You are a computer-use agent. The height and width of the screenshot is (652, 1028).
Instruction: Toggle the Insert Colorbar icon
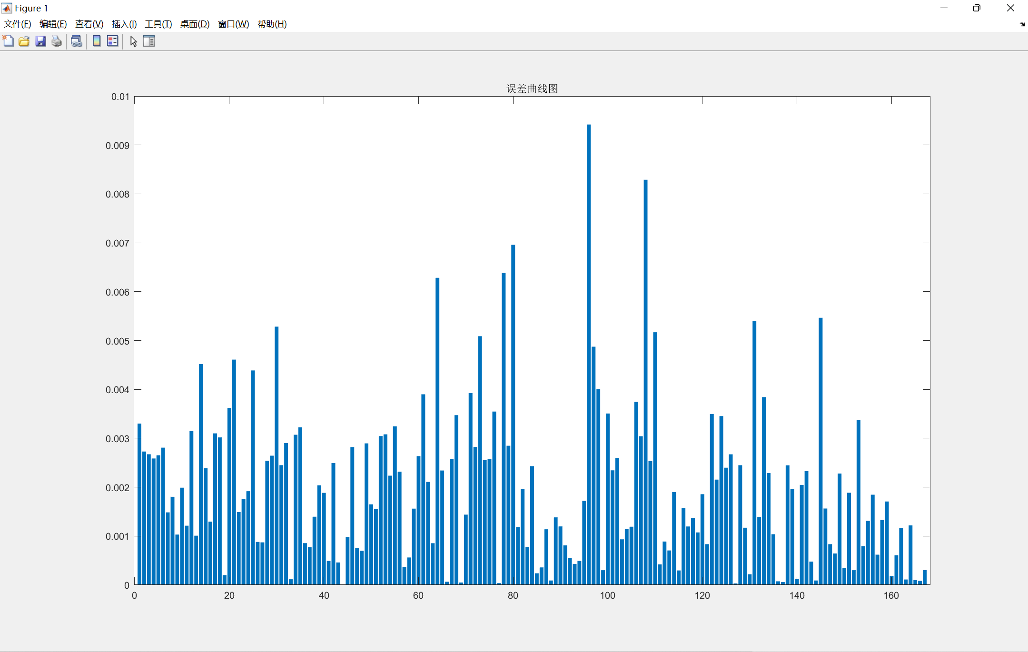[x=97, y=41]
